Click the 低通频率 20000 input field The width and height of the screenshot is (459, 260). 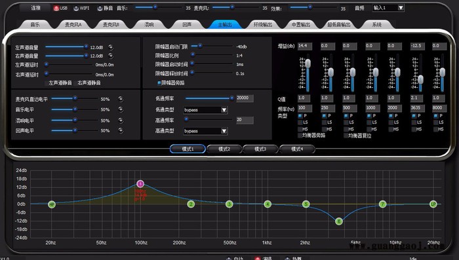pos(245,98)
